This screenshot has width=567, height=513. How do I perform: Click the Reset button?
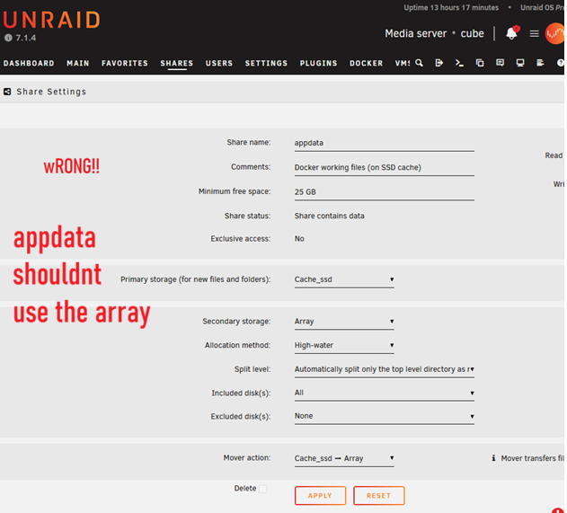coord(379,495)
